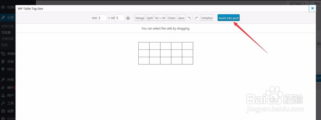Image resolution: width=321 pixels, height=120 pixels.
Task: Open 分类目录 submenu link
Action: pos(8,39)
